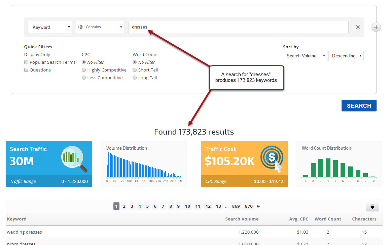Go to last page 870

click(249, 206)
